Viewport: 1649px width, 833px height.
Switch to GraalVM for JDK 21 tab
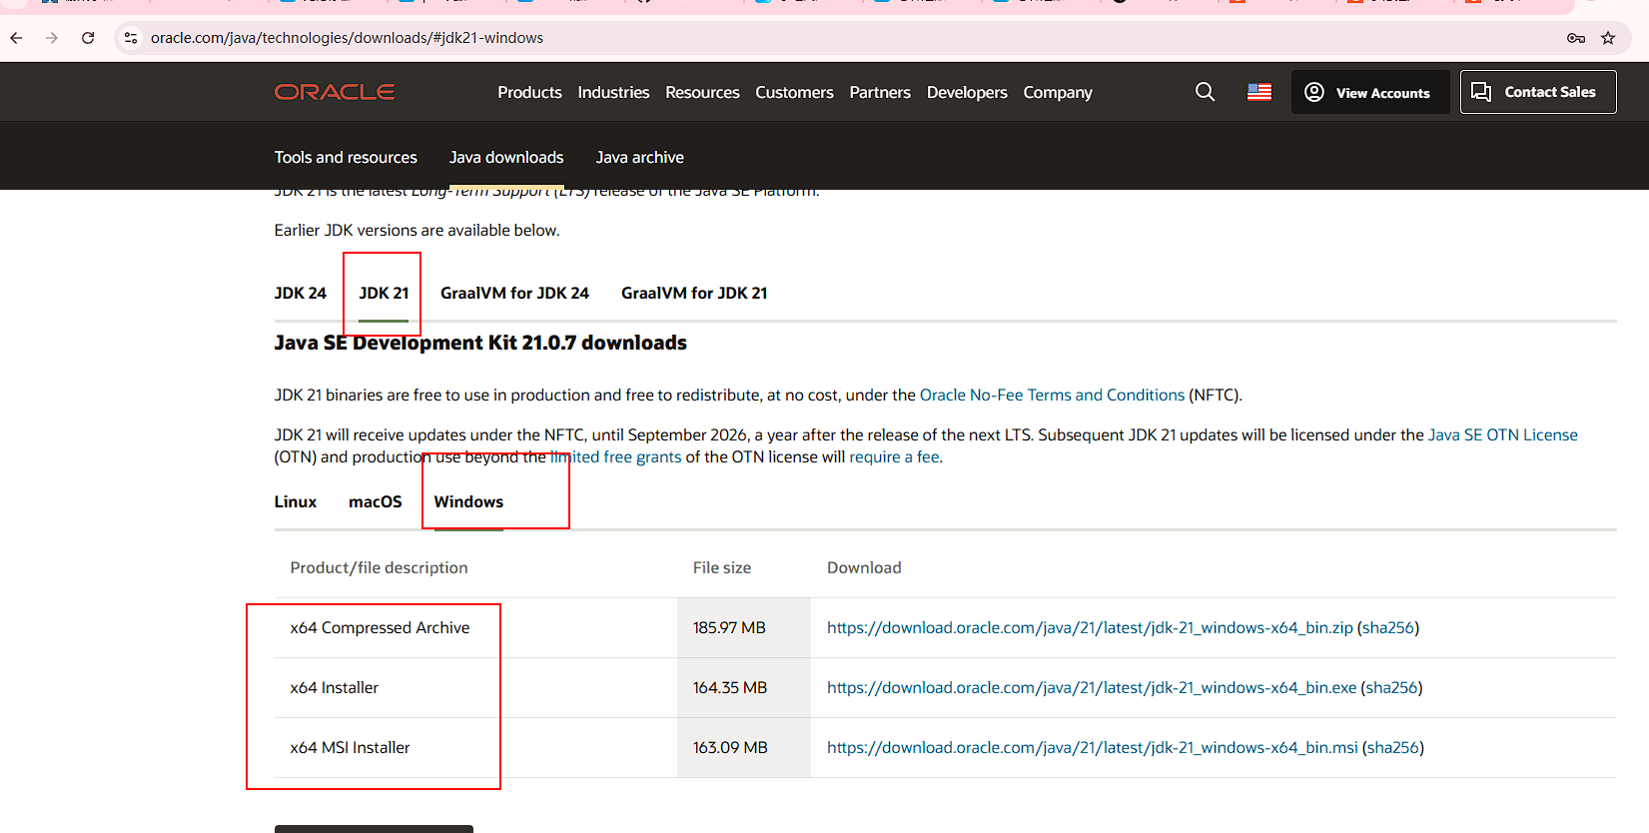[694, 293]
